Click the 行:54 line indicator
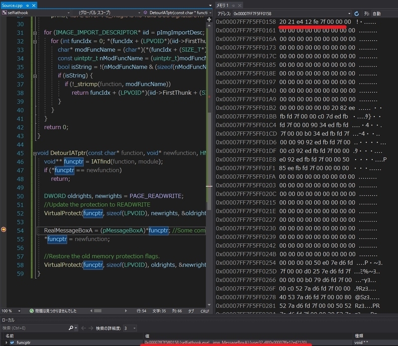 (141, 311)
